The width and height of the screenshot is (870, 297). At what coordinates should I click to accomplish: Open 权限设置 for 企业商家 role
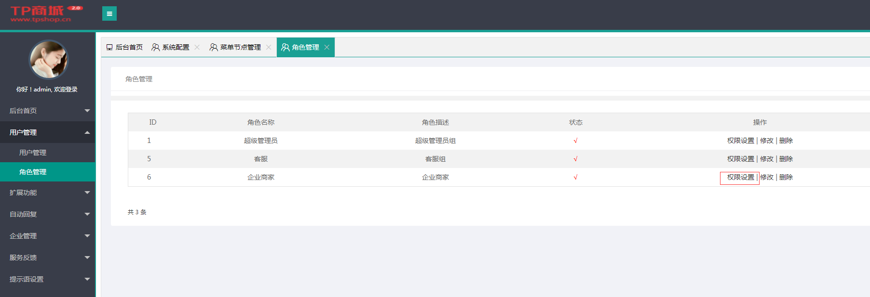point(740,177)
